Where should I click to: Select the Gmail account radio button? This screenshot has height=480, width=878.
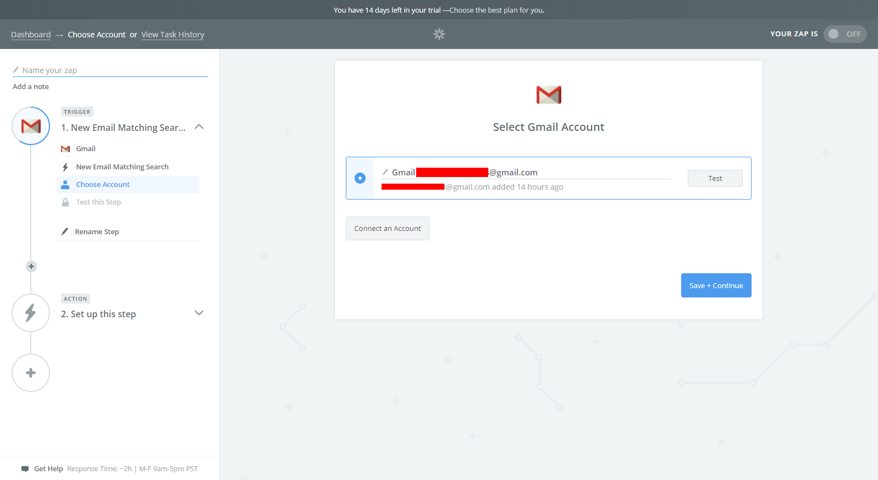pyautogui.click(x=360, y=178)
